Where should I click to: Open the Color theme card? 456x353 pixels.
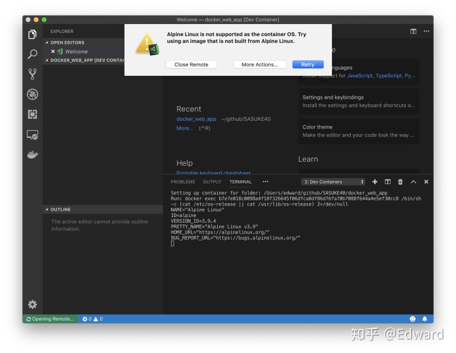359,131
